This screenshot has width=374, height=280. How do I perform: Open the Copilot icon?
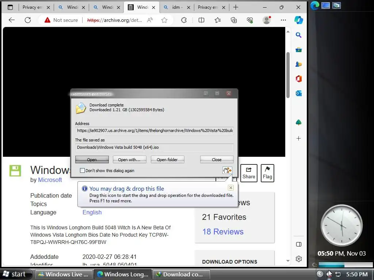(298, 20)
